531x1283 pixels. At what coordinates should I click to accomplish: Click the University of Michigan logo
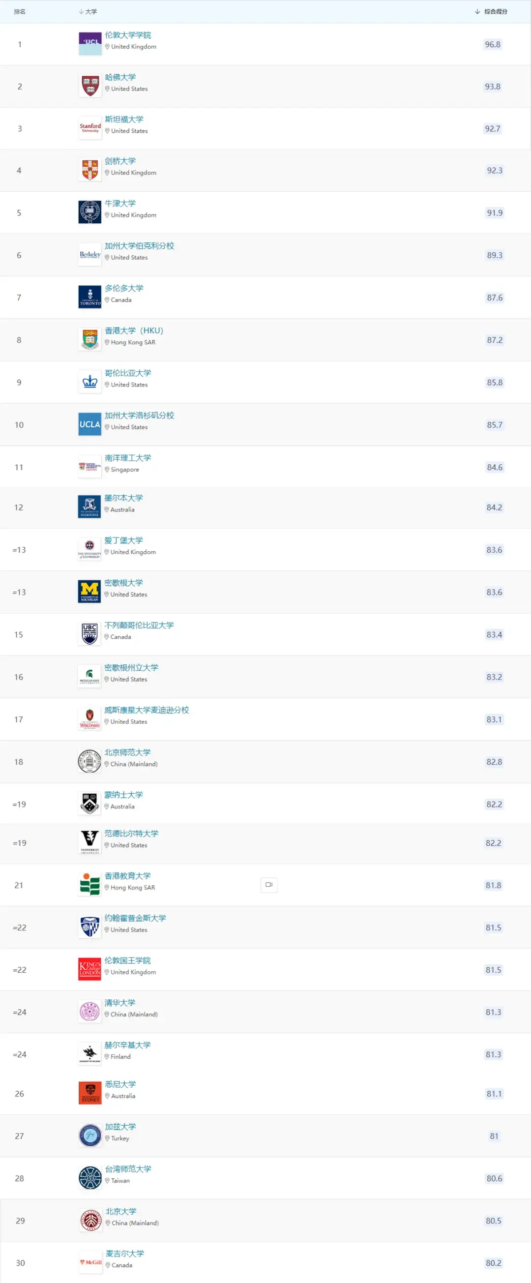89,592
